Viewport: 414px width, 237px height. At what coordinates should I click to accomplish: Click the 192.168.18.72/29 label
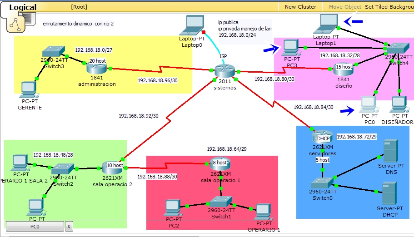point(357,137)
